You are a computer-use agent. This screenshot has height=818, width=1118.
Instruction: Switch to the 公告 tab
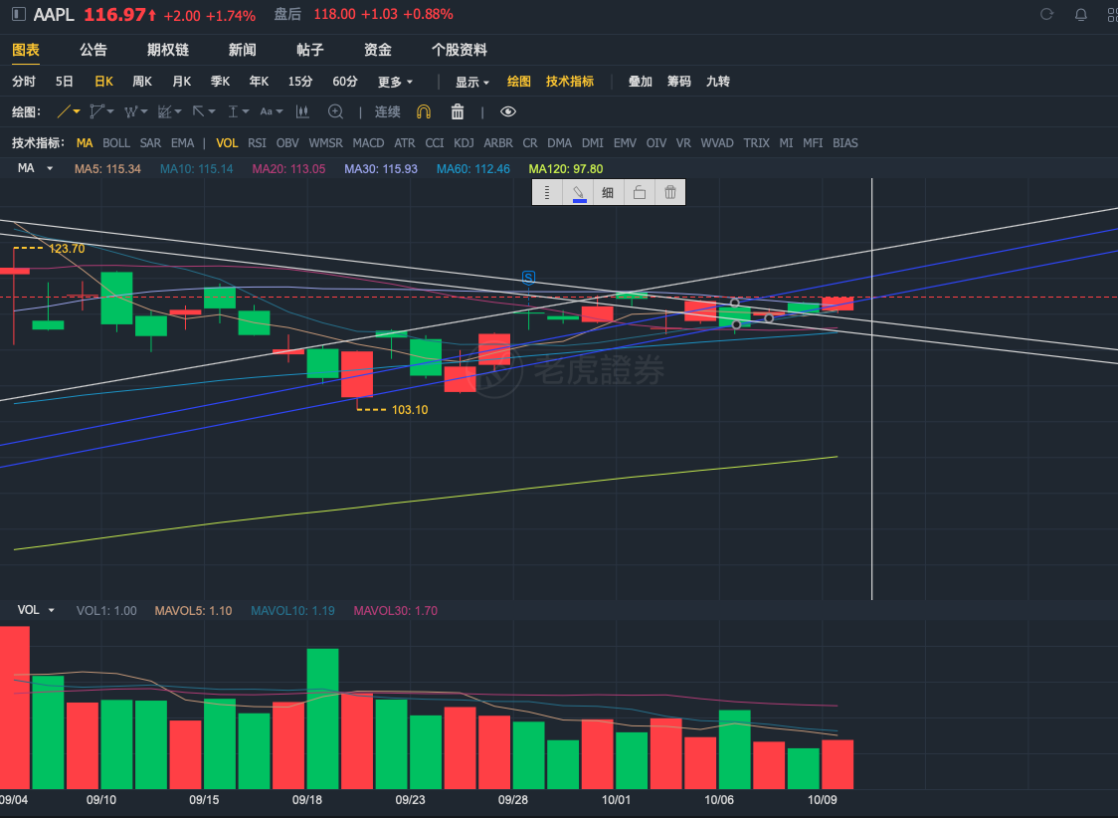pyautogui.click(x=93, y=50)
